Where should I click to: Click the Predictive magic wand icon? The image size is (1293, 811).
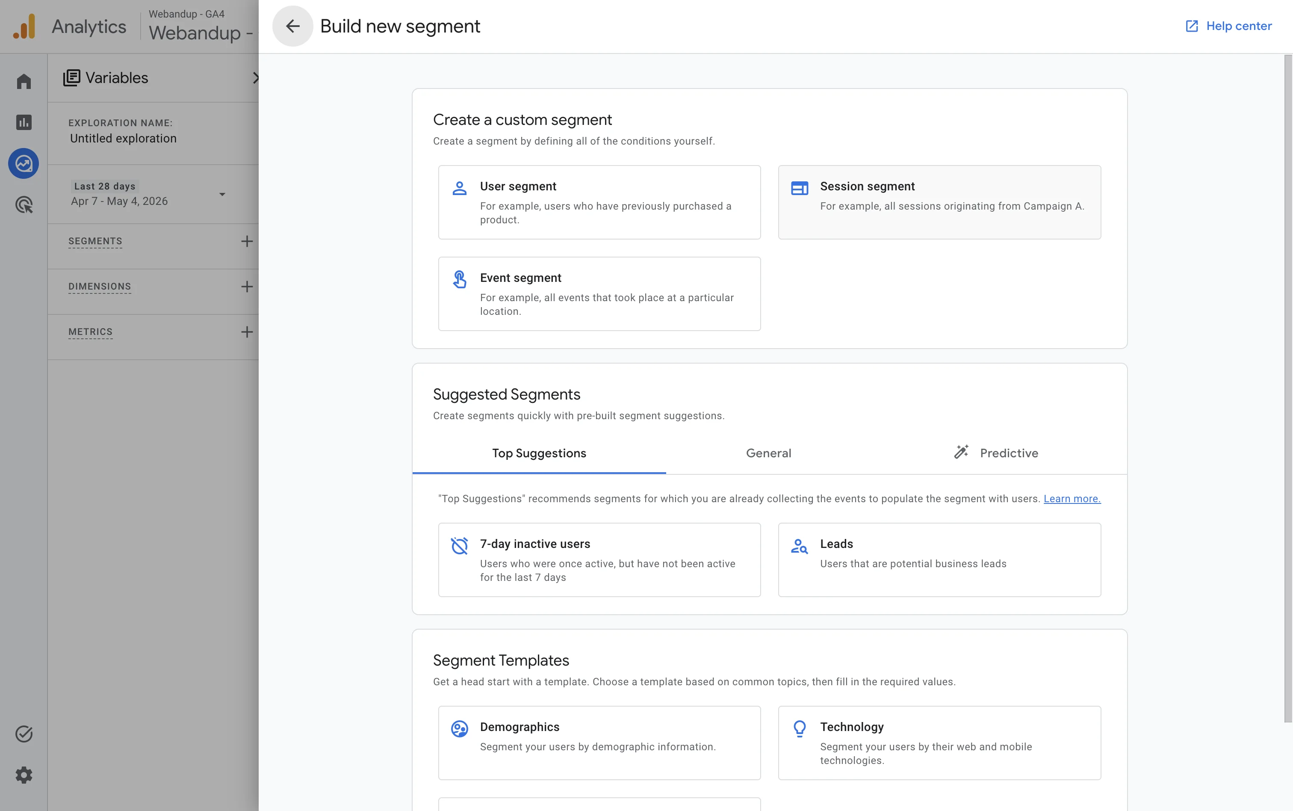pos(961,452)
